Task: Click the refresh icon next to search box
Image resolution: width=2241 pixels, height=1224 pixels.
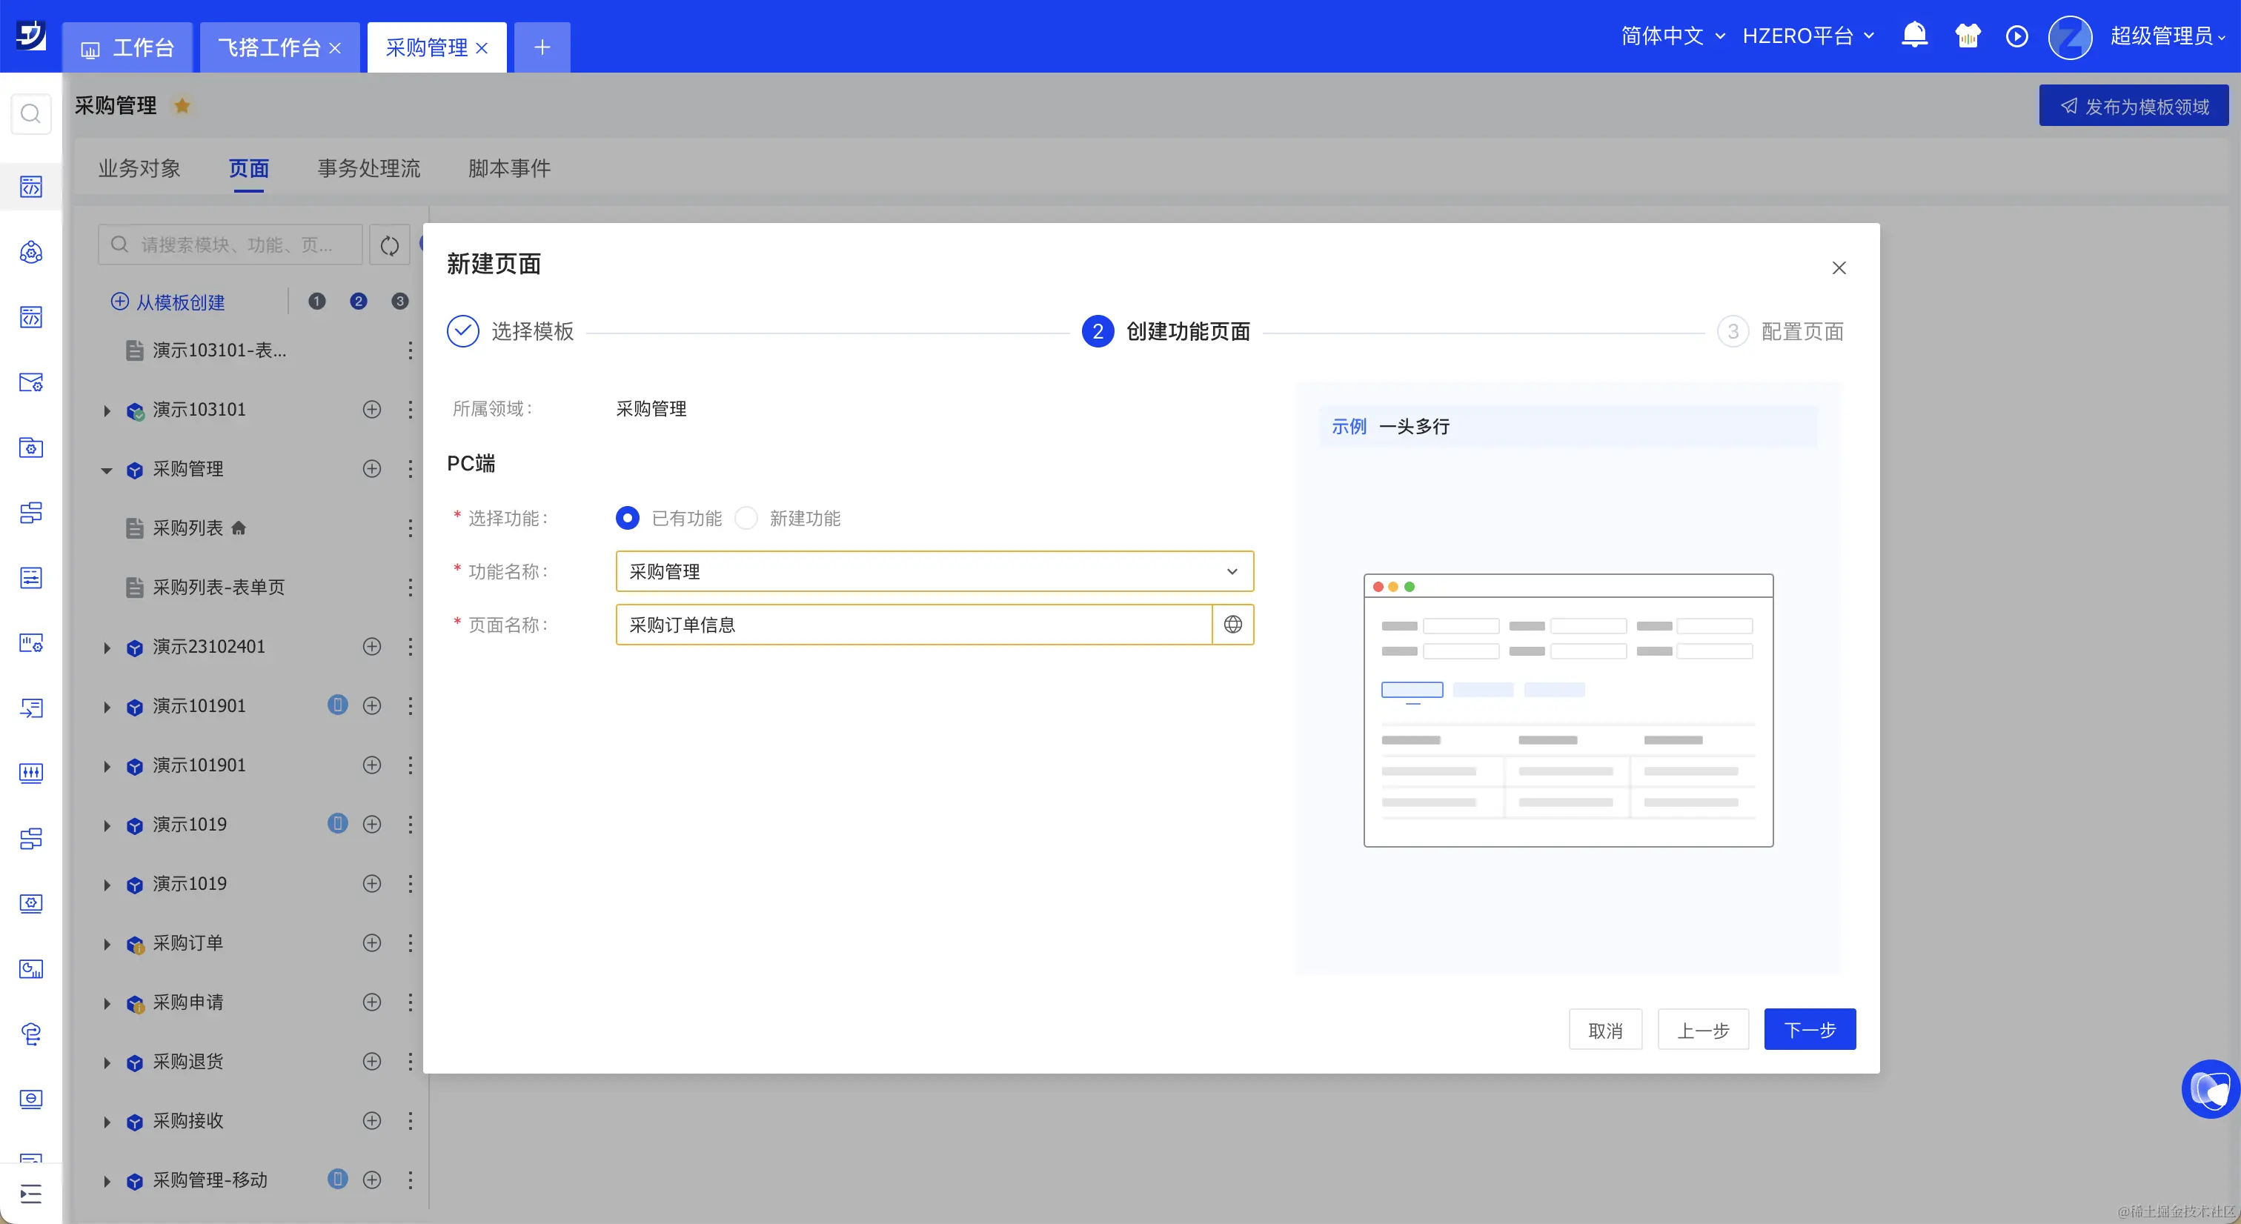Action: click(390, 245)
